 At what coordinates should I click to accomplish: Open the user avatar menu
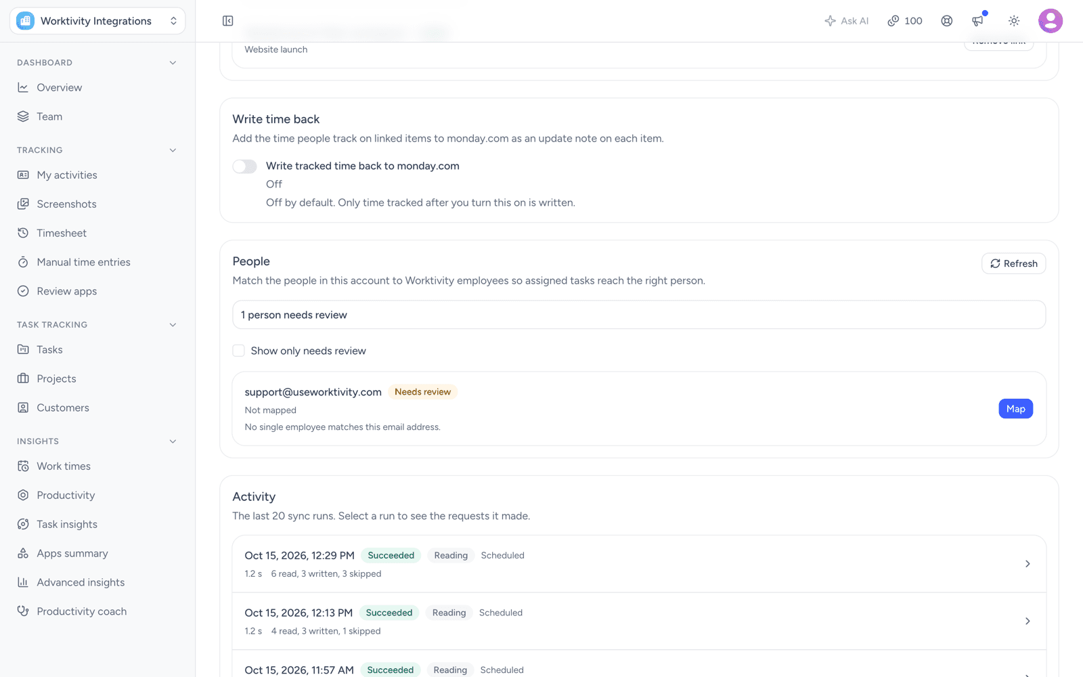[1051, 21]
